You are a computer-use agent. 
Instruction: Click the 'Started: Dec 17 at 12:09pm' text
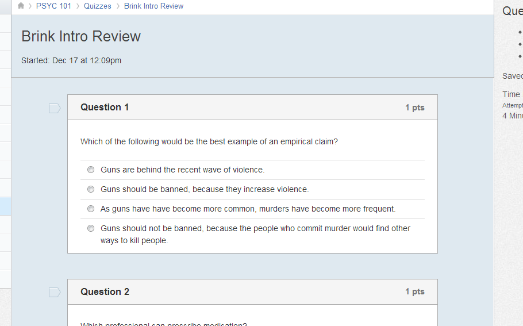point(71,60)
